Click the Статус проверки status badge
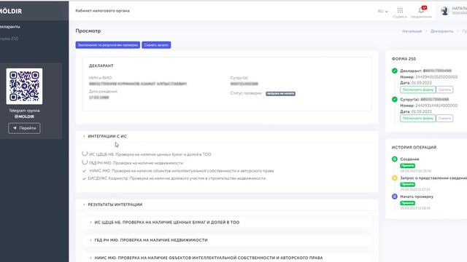467x262 pixels. pos(280,94)
